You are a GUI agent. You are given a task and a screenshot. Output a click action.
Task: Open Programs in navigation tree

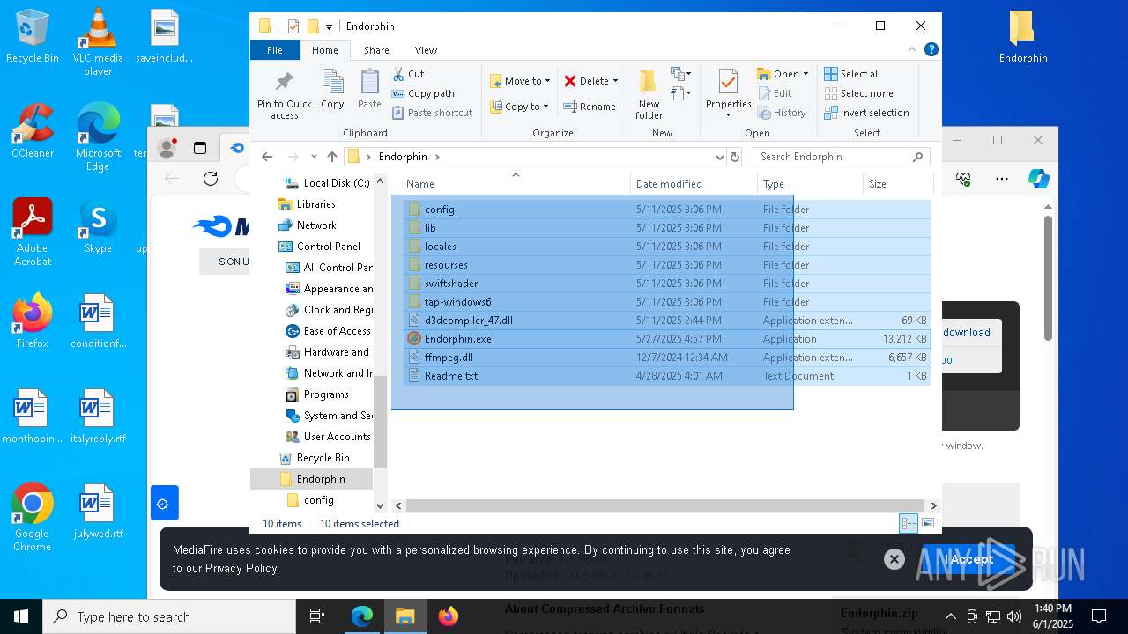click(x=316, y=394)
